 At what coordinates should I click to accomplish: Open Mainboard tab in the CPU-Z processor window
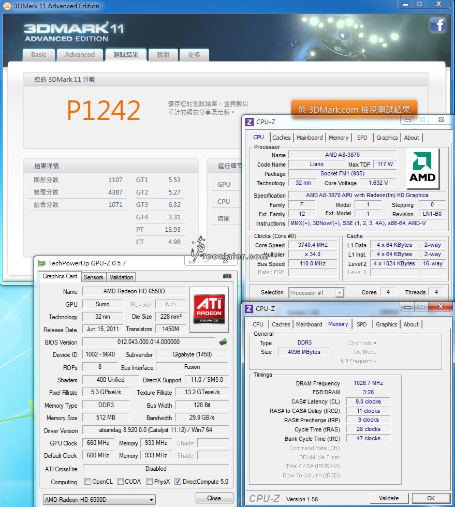(x=310, y=138)
